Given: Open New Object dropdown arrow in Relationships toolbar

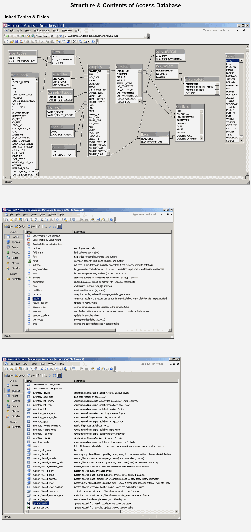Looking at the screenshot, I should point(88,41).
